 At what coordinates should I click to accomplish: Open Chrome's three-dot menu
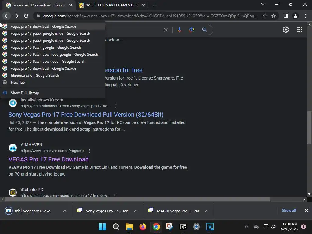[305, 16]
